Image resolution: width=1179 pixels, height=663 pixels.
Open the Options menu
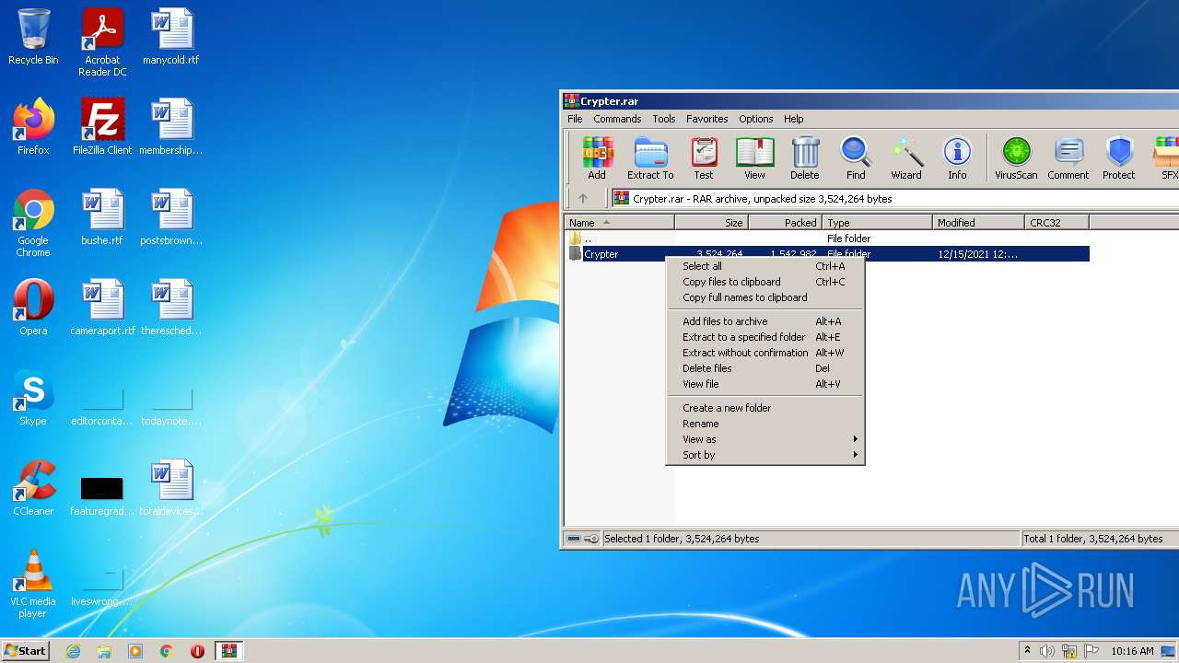tap(756, 119)
